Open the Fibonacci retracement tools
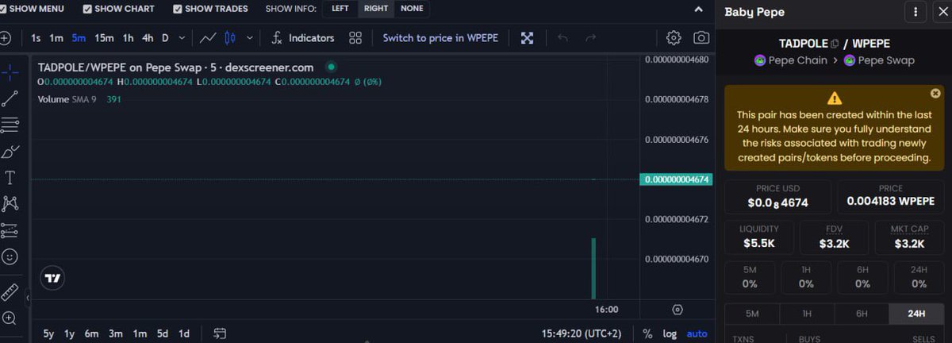Viewport: 952px width, 343px height. coord(10,125)
